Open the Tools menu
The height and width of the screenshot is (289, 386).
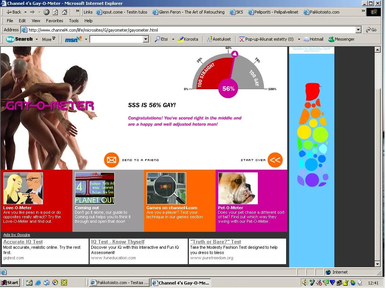tap(74, 21)
